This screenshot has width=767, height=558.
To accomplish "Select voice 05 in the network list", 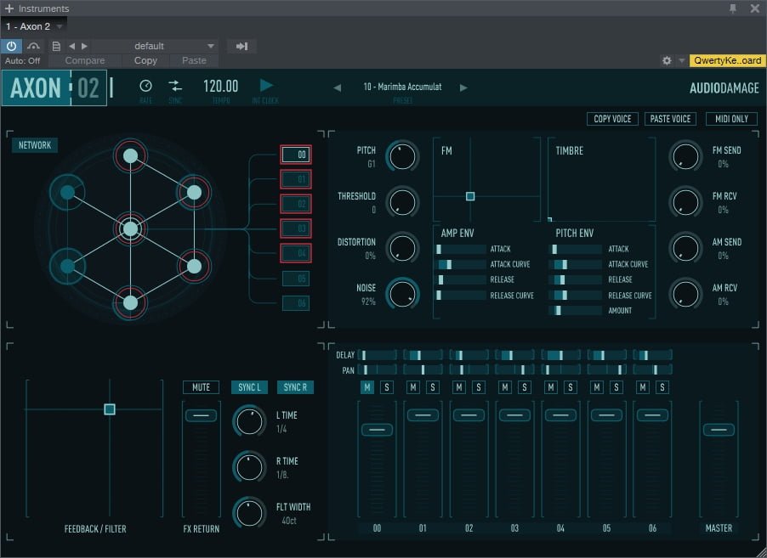I will coord(296,279).
